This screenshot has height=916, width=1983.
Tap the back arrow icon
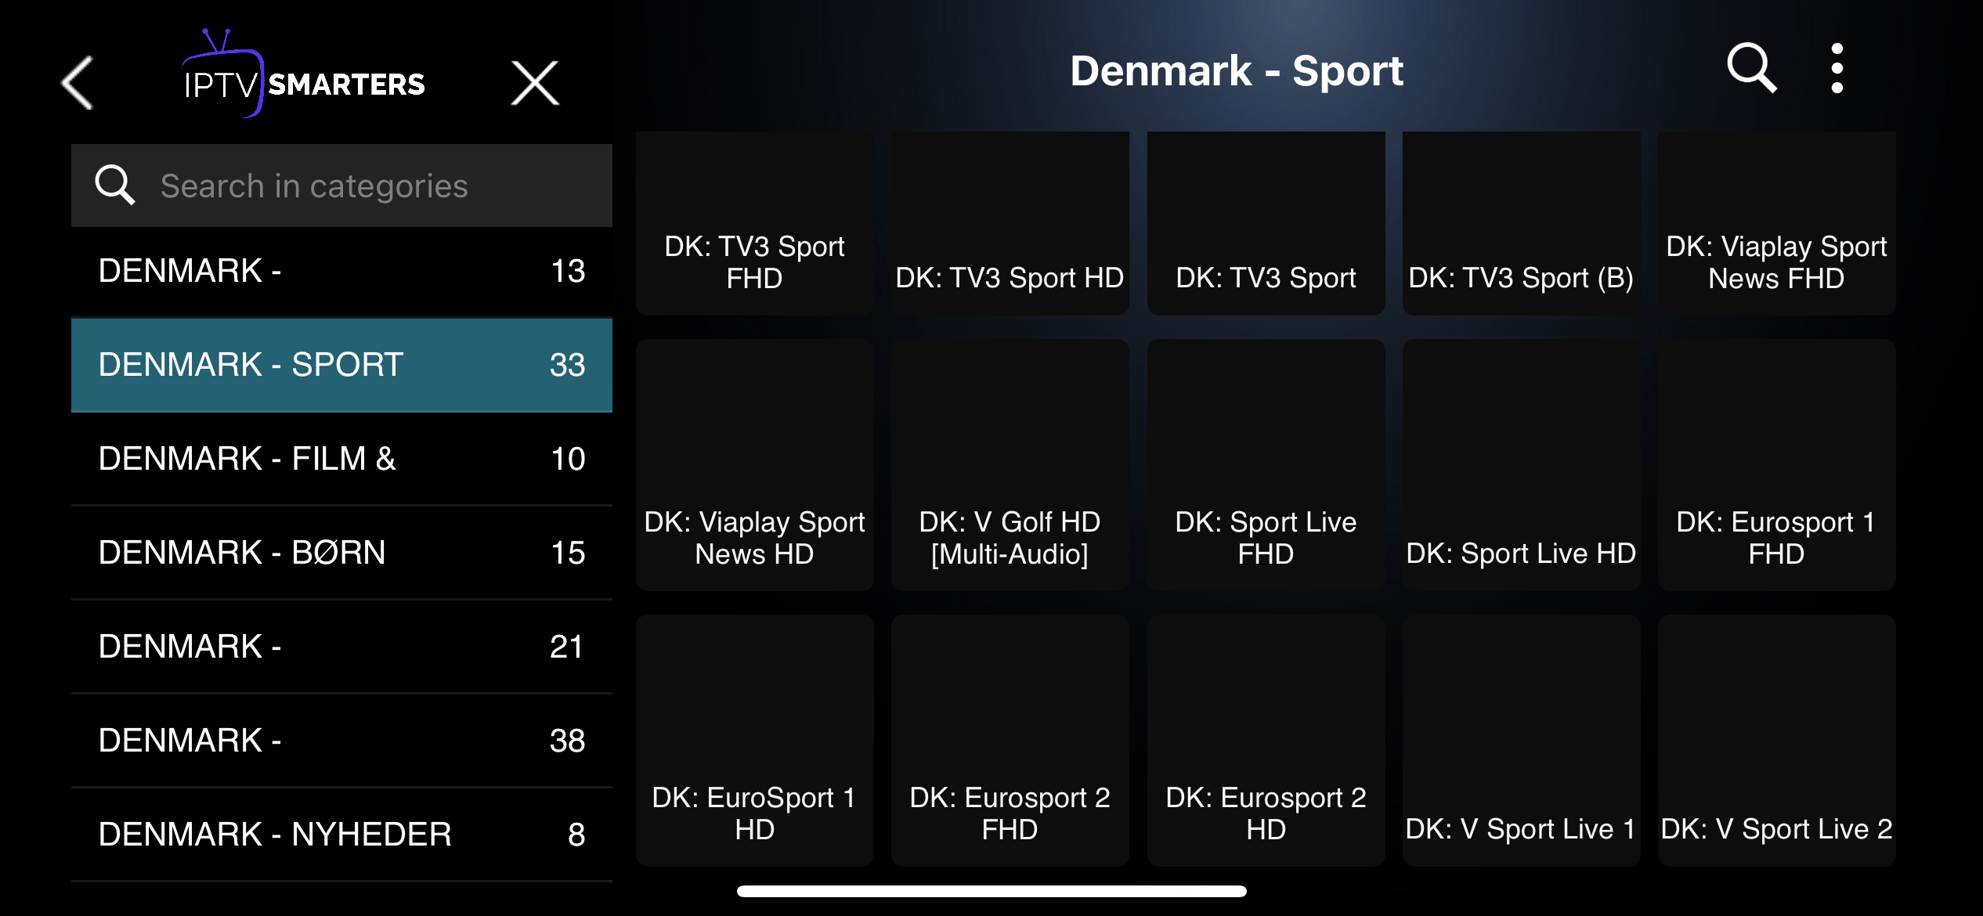click(78, 82)
